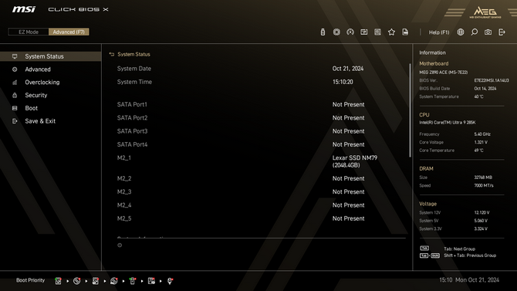Click the BIOS Build Date value Oct 14, 2024
Screen dimensions: 517x291
[x=485, y=89]
